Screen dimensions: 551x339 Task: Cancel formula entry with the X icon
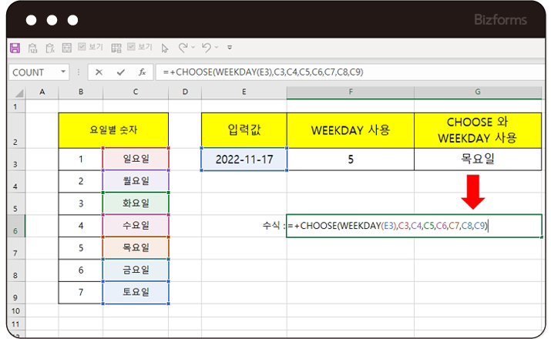99,72
